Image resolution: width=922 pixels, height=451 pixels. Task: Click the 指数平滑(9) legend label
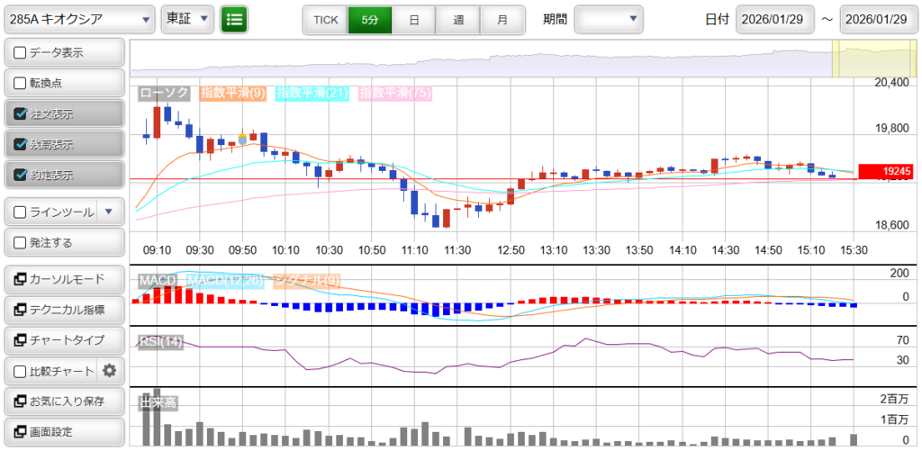[232, 93]
